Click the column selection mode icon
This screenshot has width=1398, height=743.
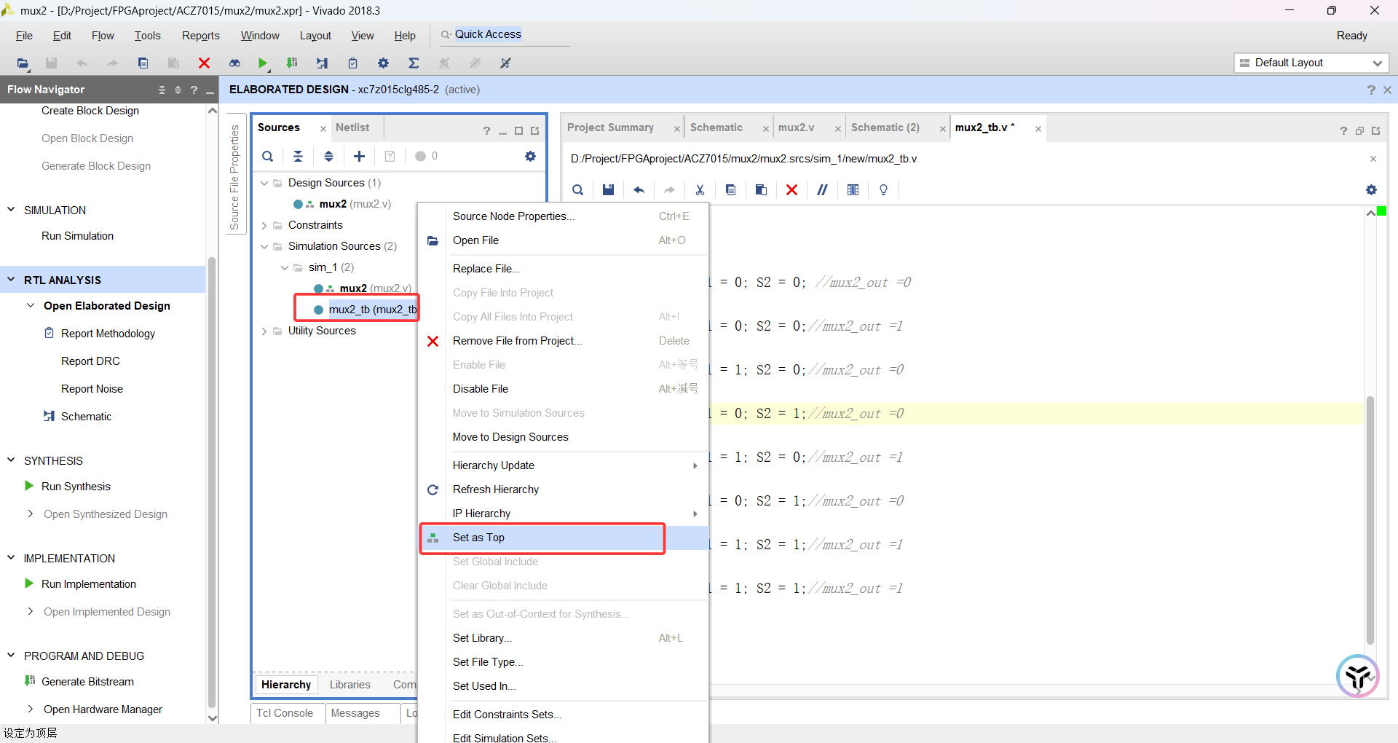(853, 190)
